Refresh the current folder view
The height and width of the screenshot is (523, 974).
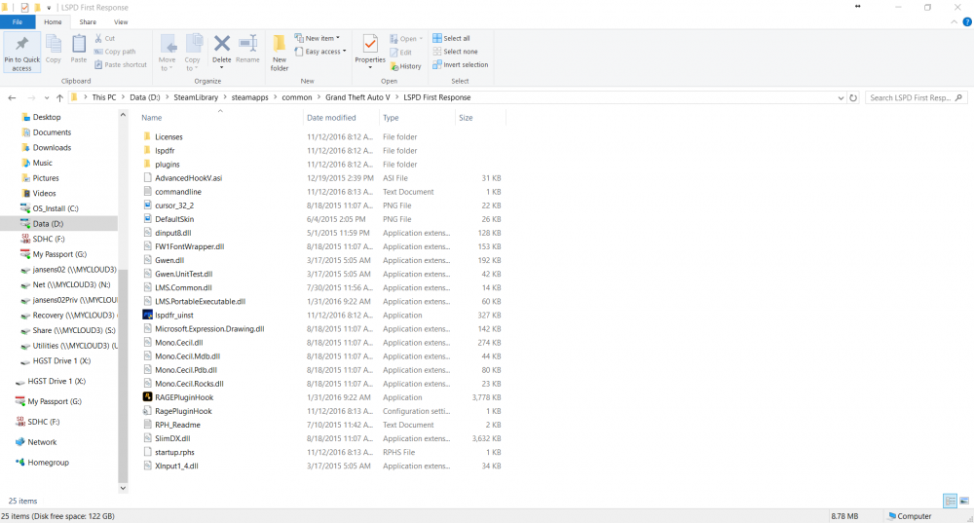coord(853,97)
